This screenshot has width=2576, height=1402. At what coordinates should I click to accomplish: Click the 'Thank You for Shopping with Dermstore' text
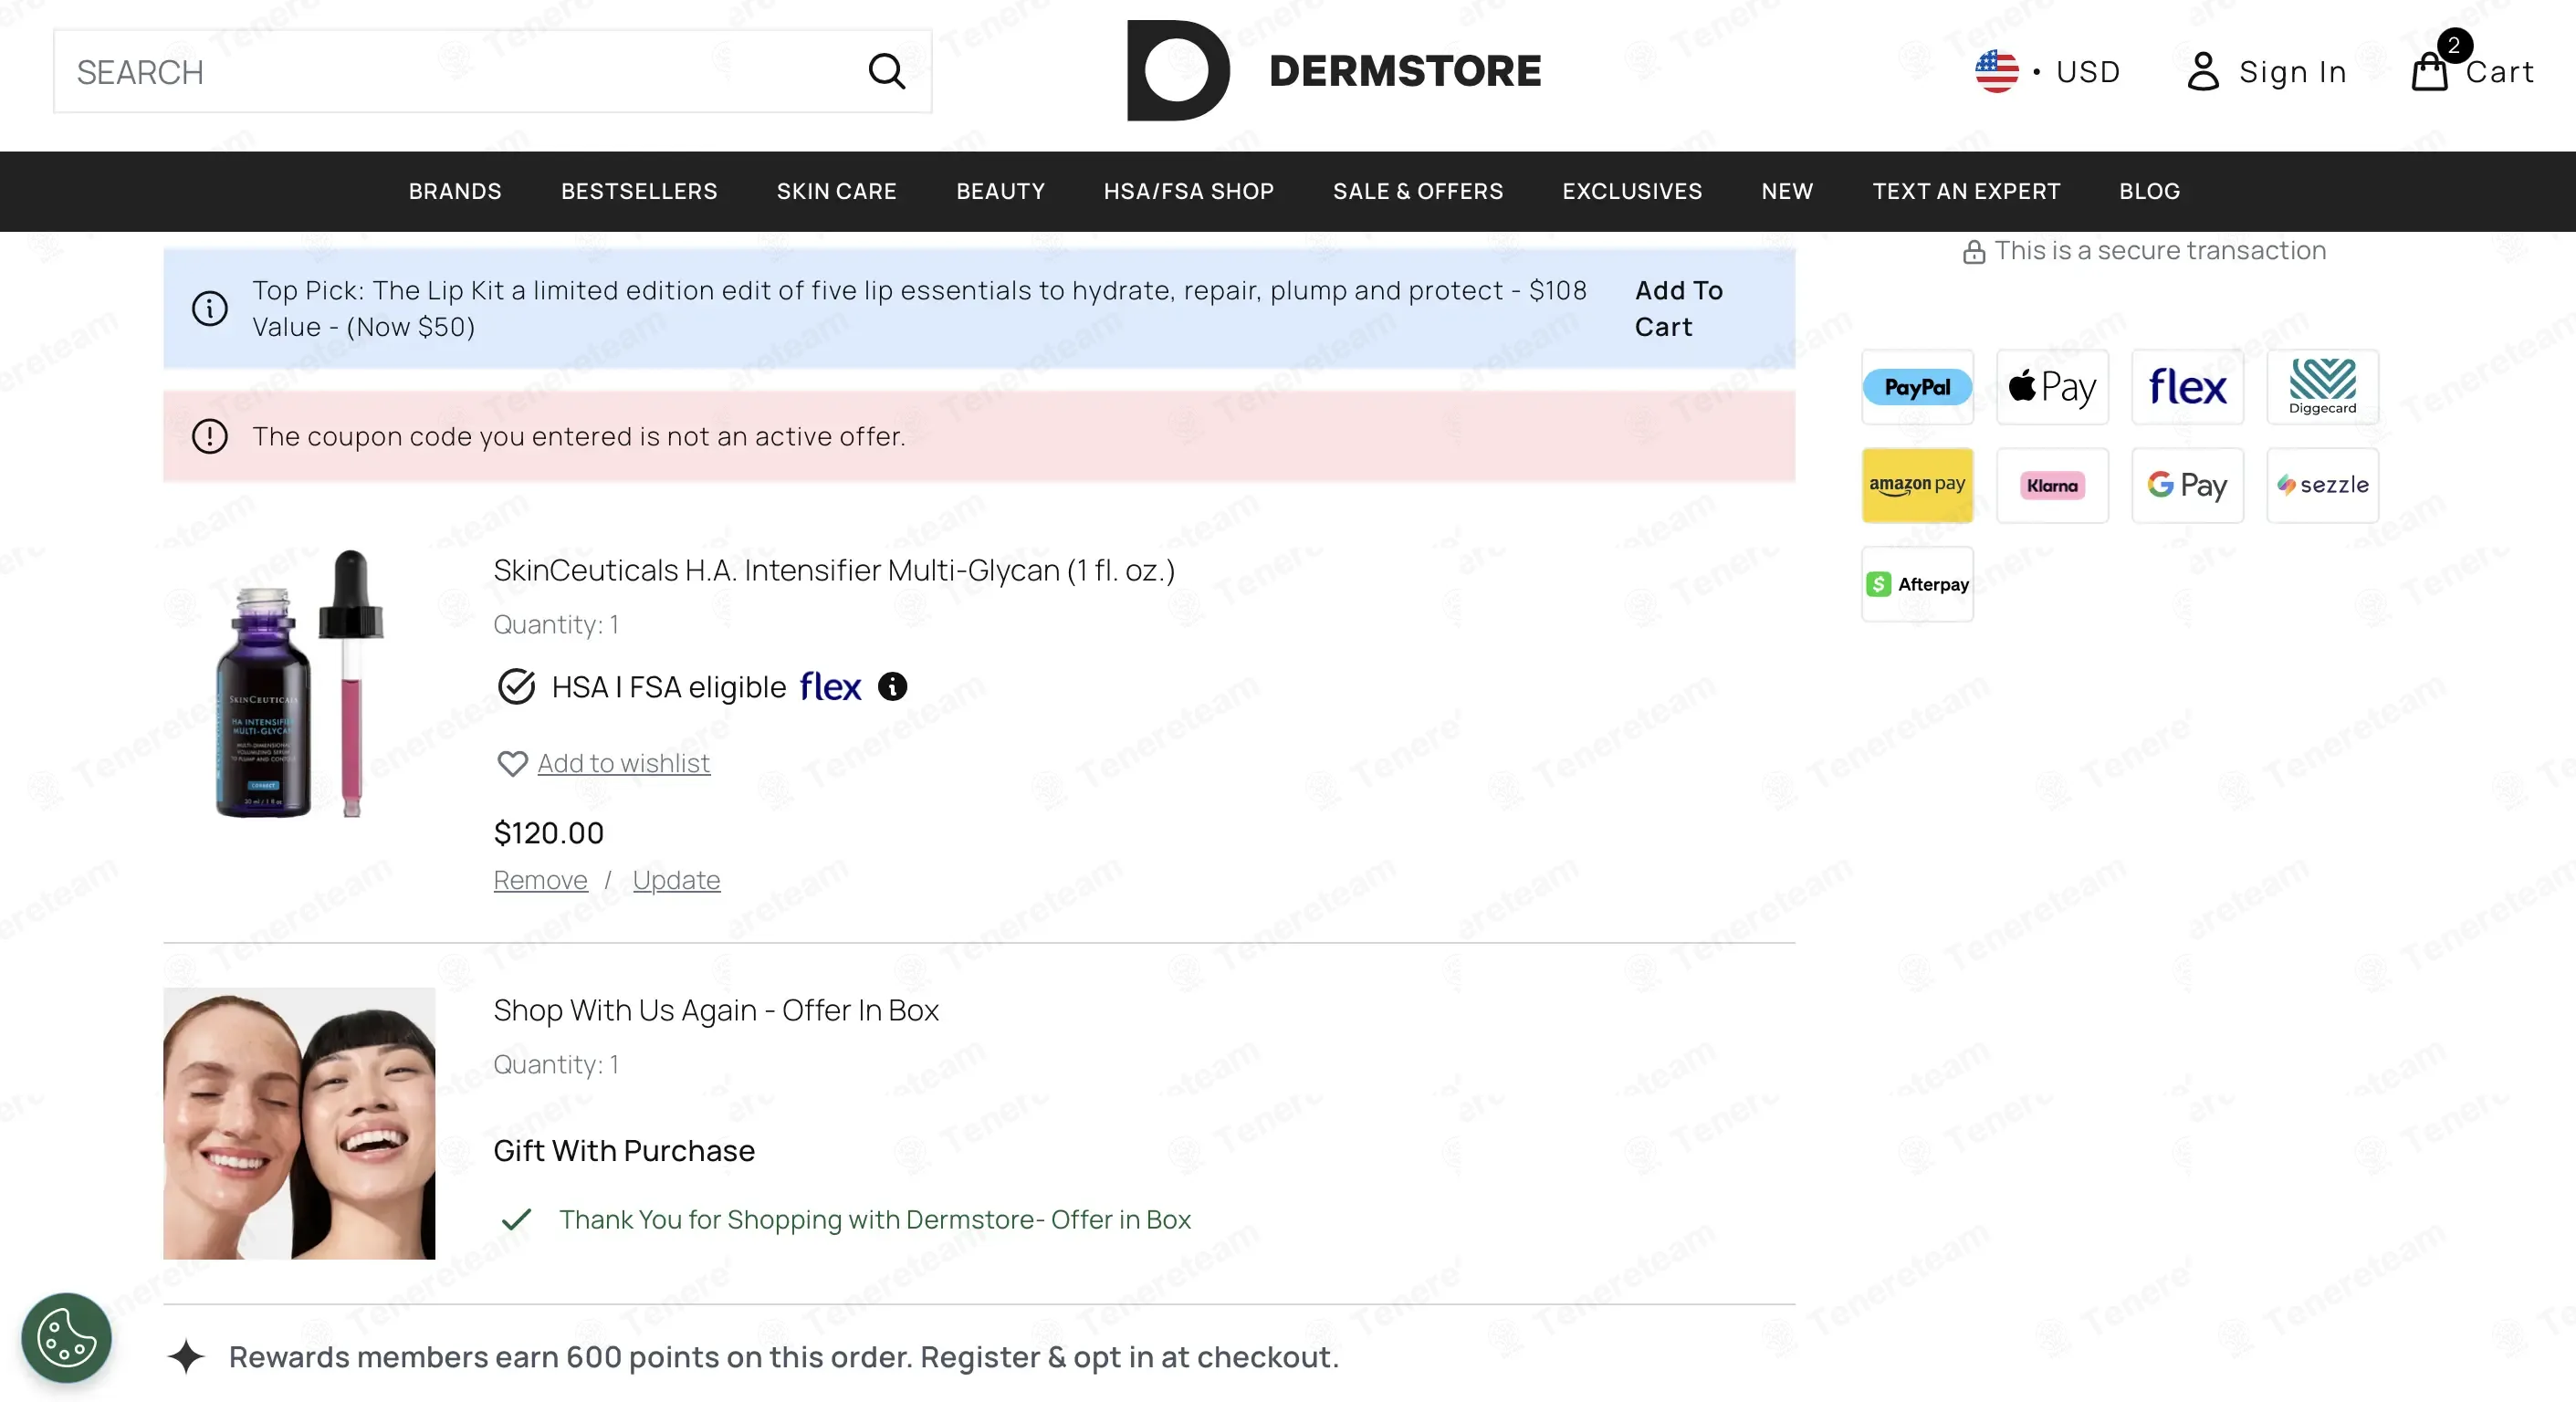coord(875,1219)
